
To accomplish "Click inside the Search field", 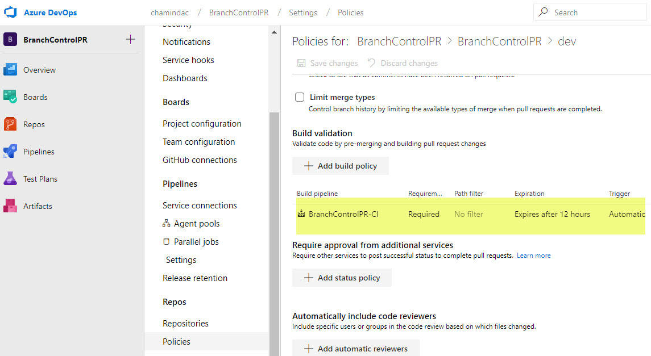I will click(590, 12).
